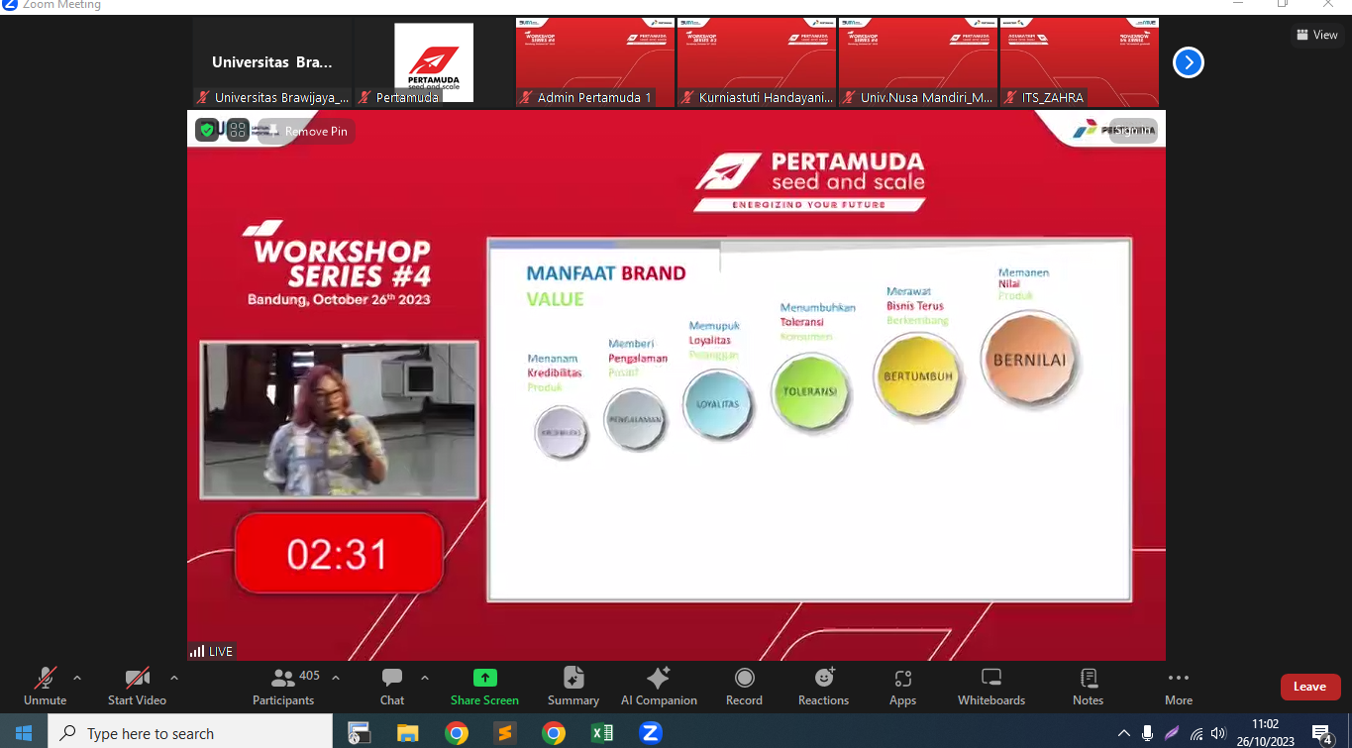Show next participants with blue arrow
Screen dimensions: 1352x748
point(1189,62)
